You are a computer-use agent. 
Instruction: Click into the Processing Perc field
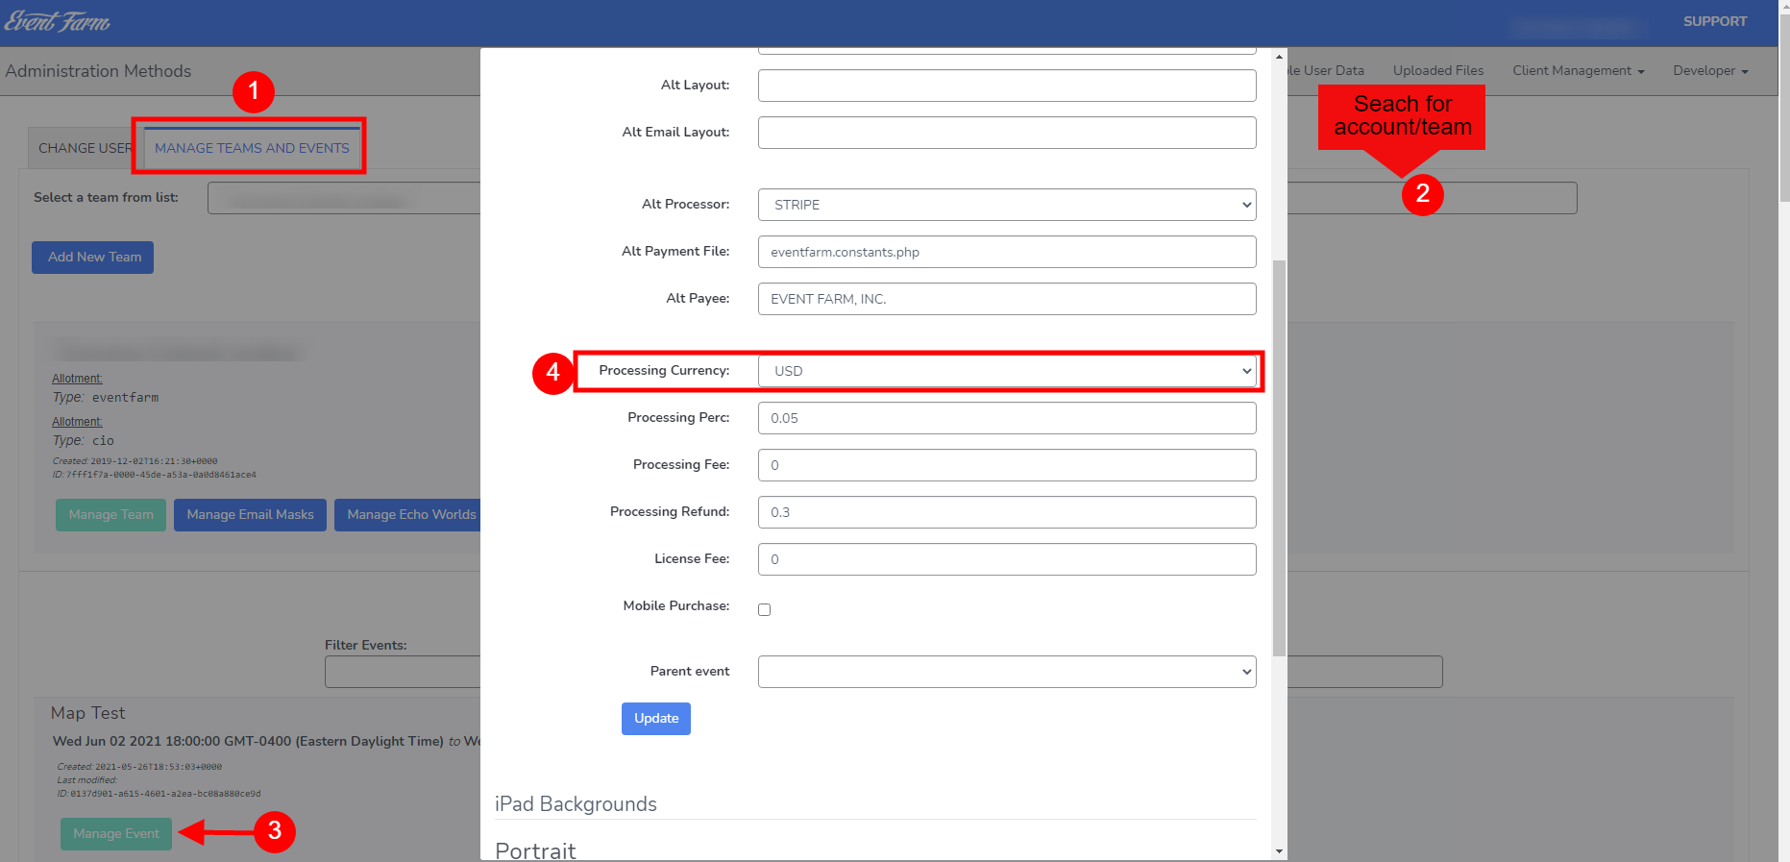coord(1007,418)
